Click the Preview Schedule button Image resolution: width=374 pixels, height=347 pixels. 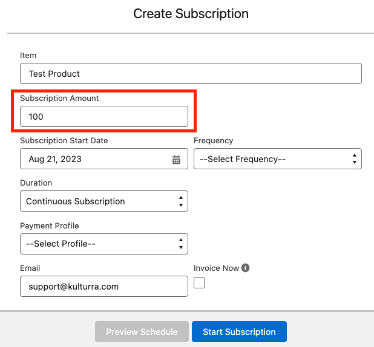(142, 332)
